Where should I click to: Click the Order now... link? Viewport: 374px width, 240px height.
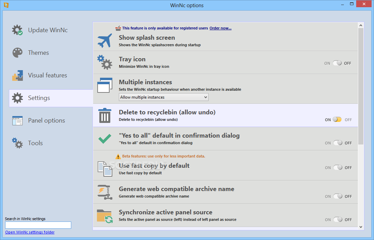tap(221, 28)
